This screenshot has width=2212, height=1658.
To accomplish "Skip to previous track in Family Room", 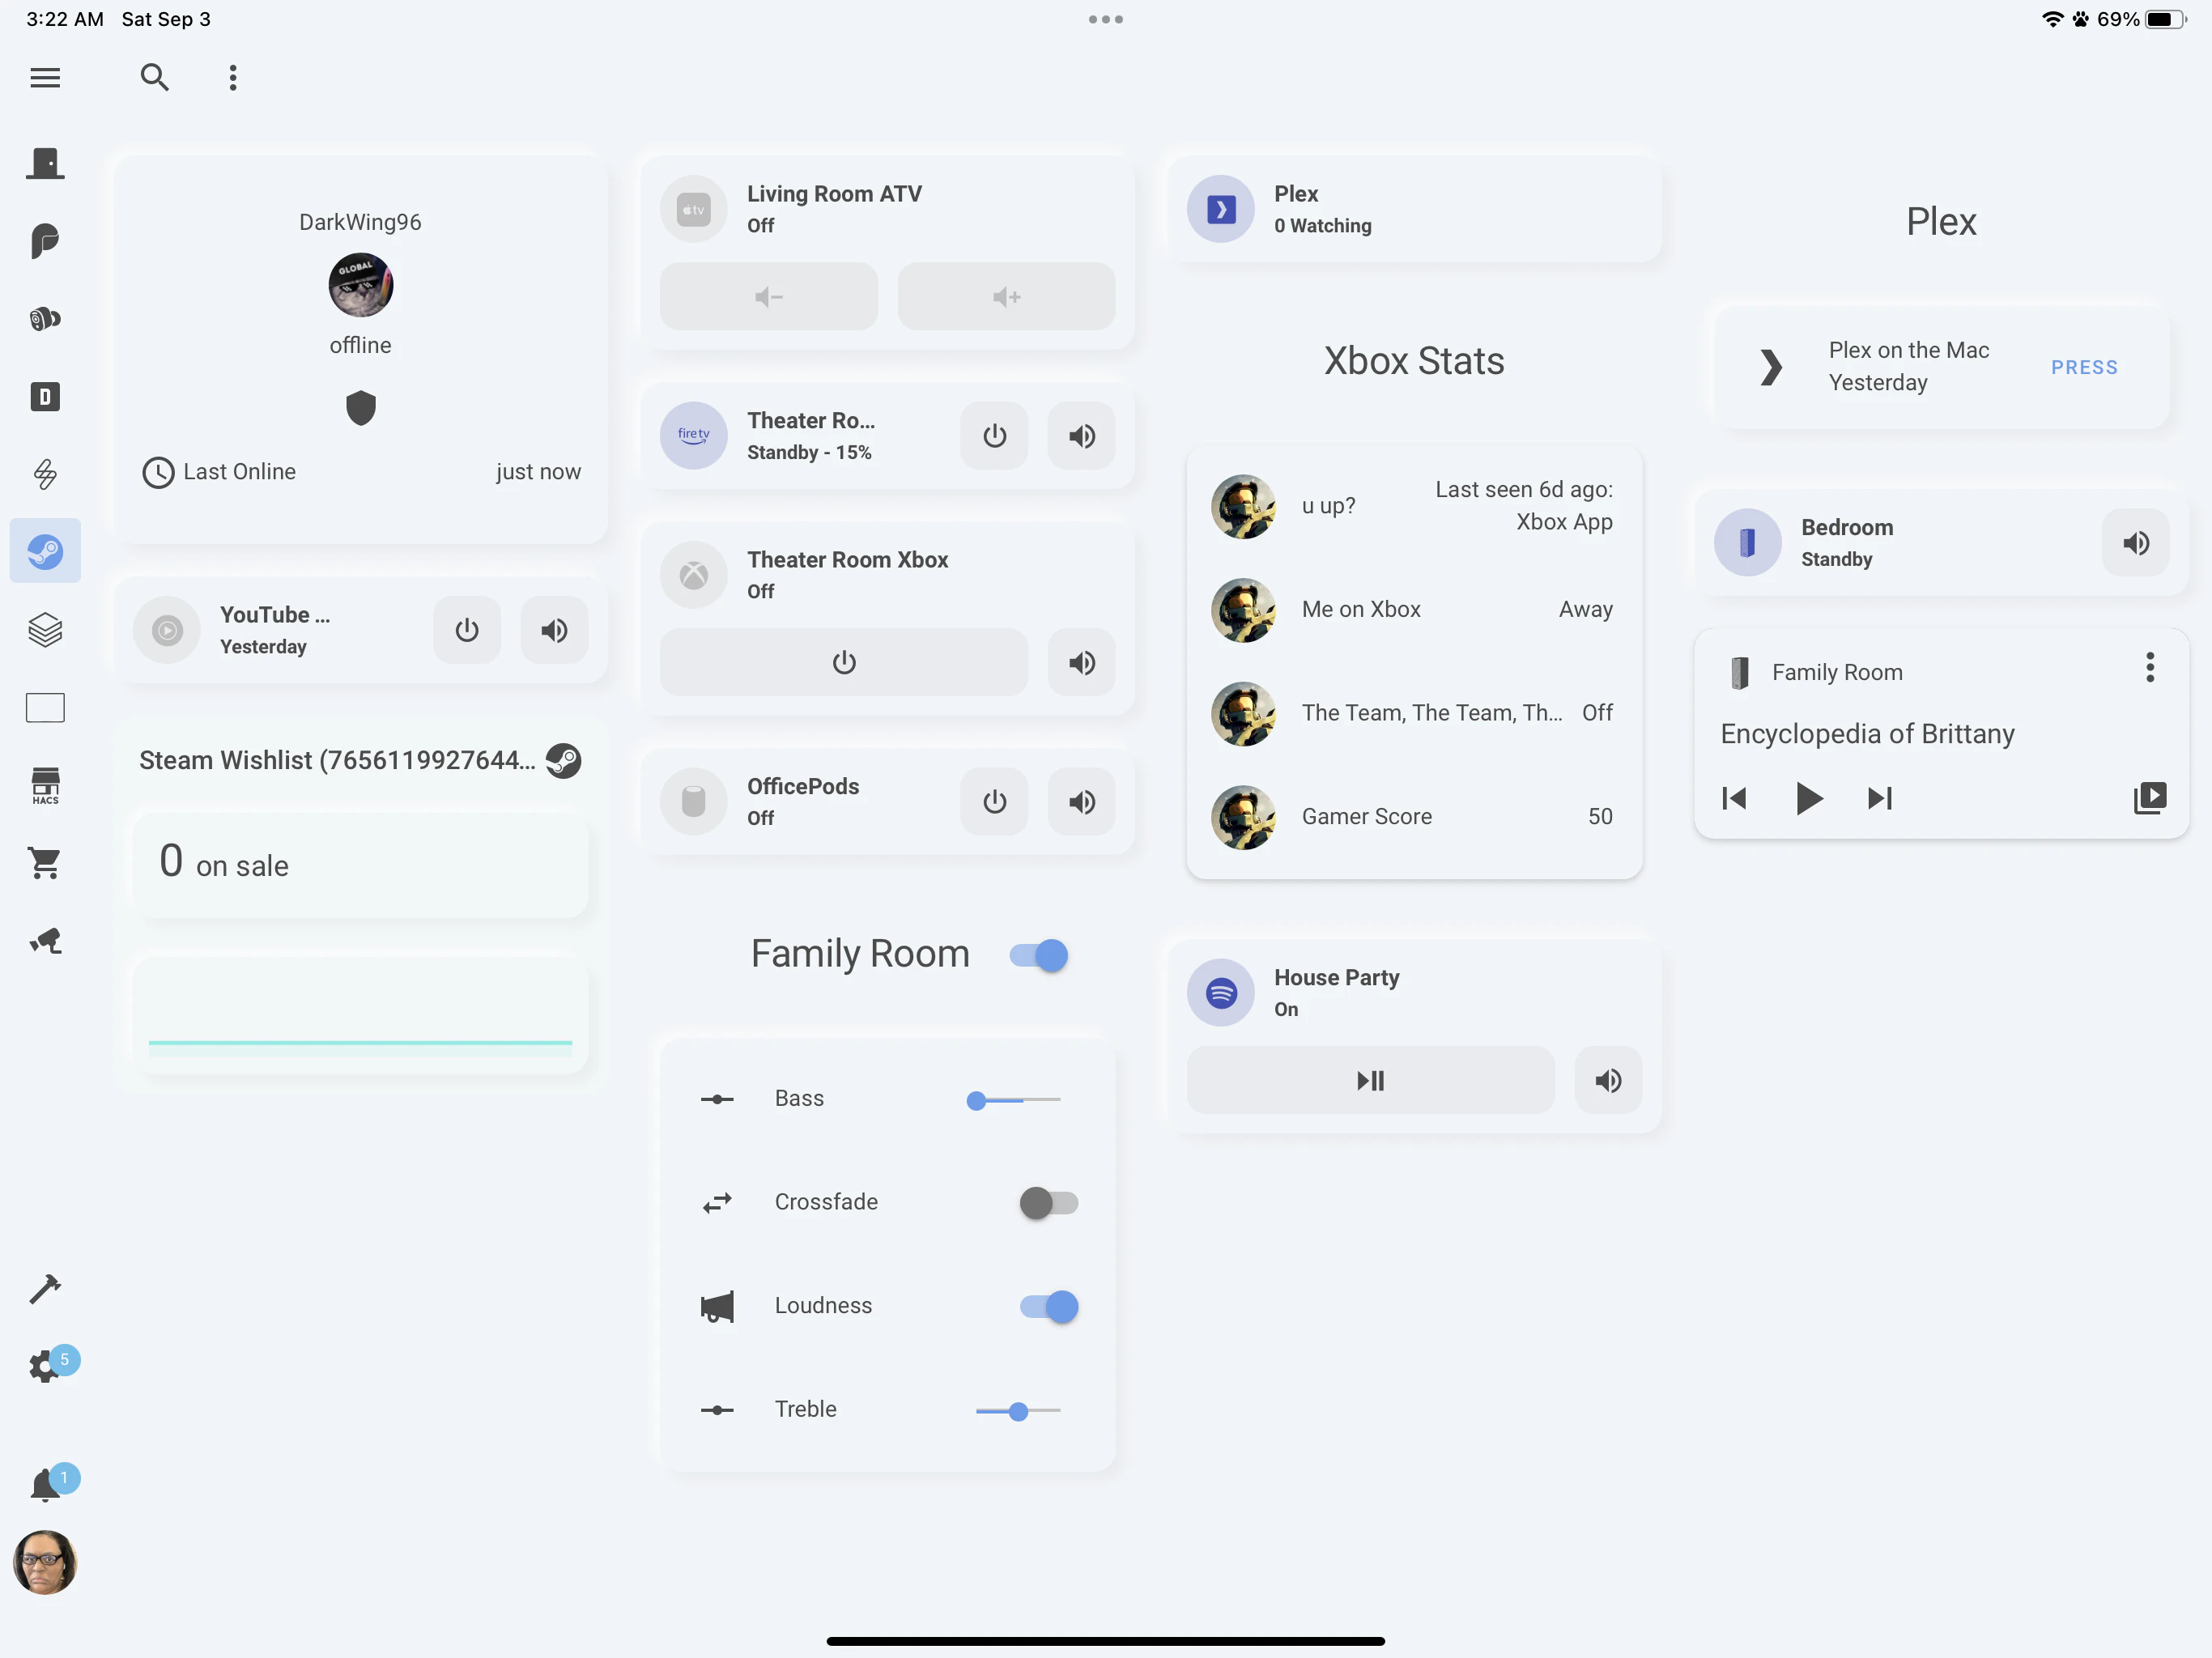I will click(x=1734, y=798).
